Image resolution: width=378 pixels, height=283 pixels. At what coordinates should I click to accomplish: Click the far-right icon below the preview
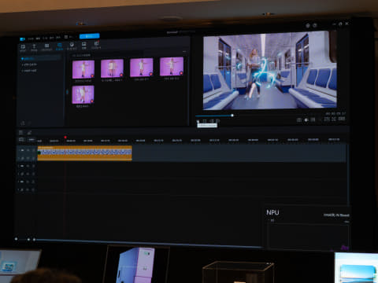click(x=342, y=119)
